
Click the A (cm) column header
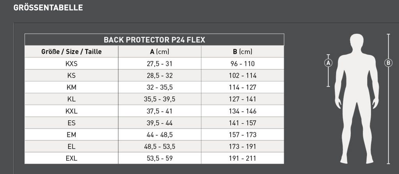159,52
